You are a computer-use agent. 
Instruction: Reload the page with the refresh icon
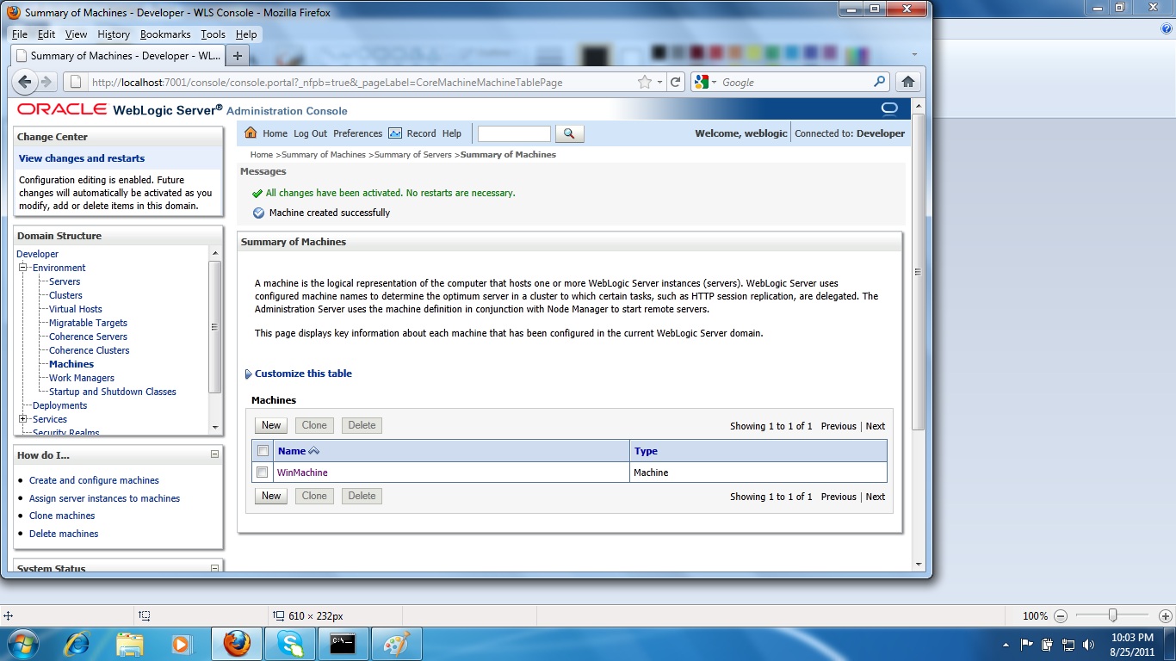point(676,83)
